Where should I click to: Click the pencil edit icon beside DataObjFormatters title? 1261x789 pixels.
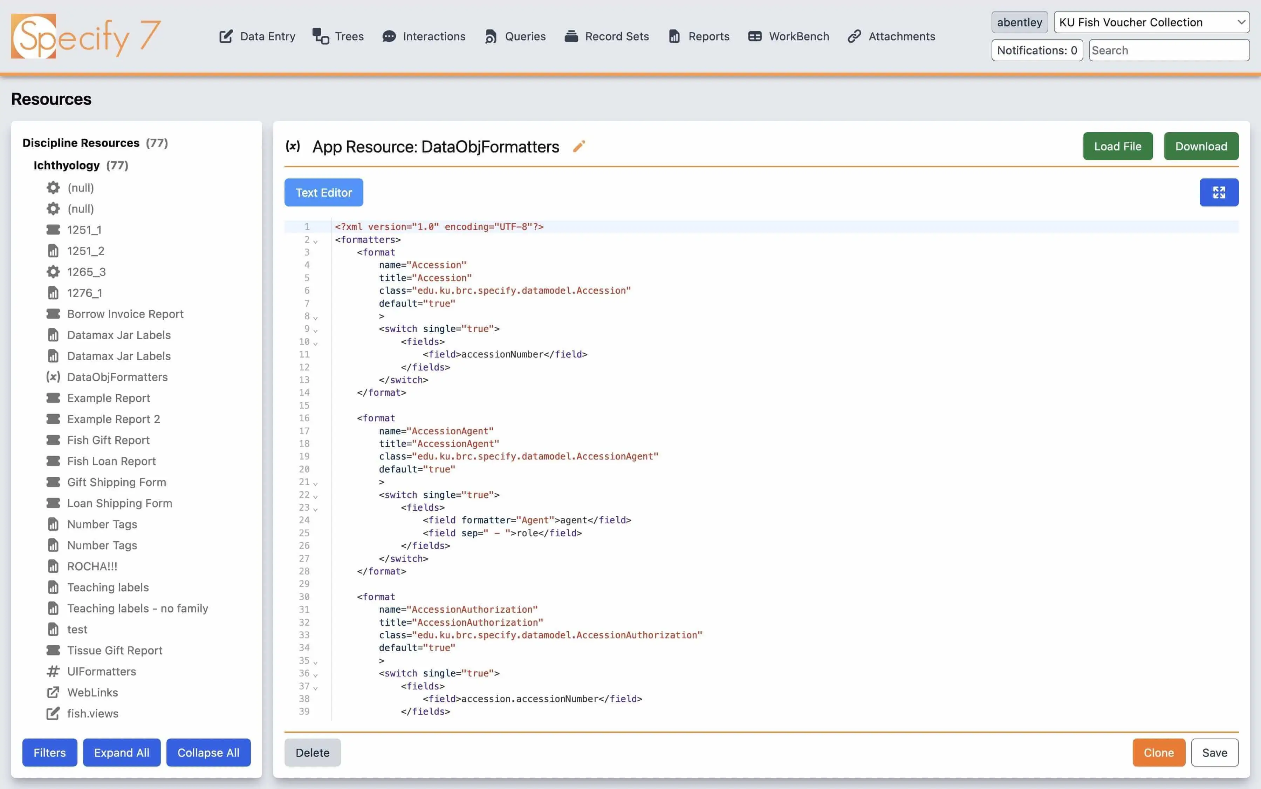pos(579,147)
